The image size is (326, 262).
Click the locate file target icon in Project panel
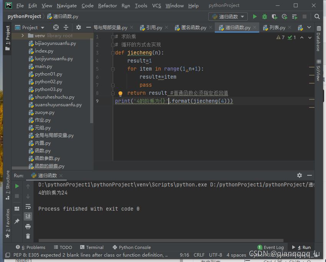56,27
